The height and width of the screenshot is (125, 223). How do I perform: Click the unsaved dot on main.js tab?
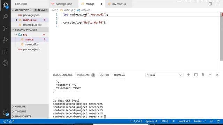101,4
